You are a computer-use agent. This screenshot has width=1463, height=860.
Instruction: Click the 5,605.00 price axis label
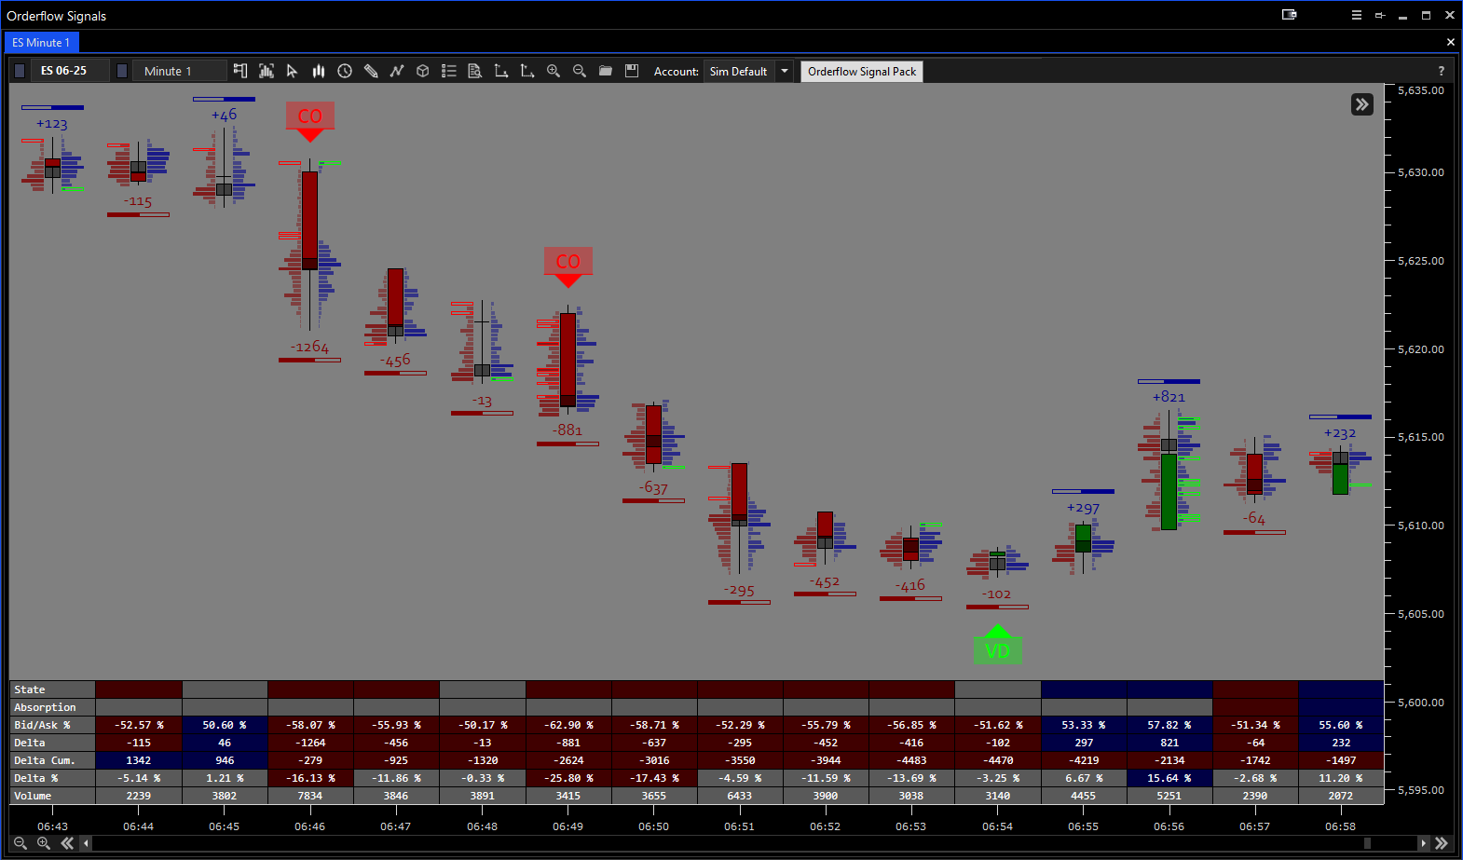pos(1420,614)
